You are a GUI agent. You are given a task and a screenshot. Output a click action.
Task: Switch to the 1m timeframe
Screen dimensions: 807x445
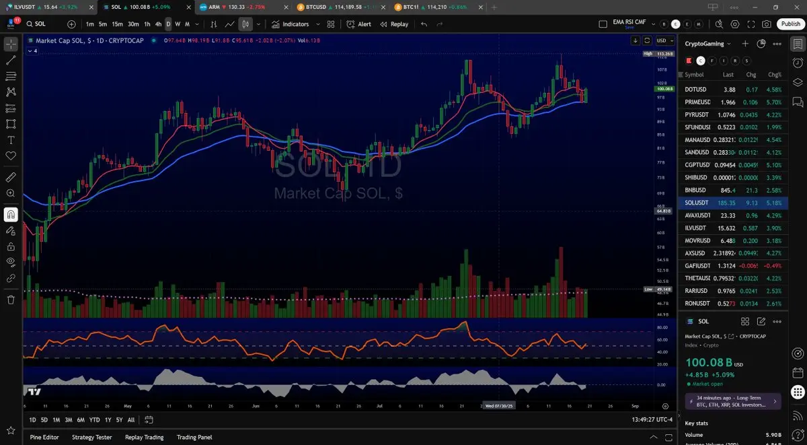(90, 24)
